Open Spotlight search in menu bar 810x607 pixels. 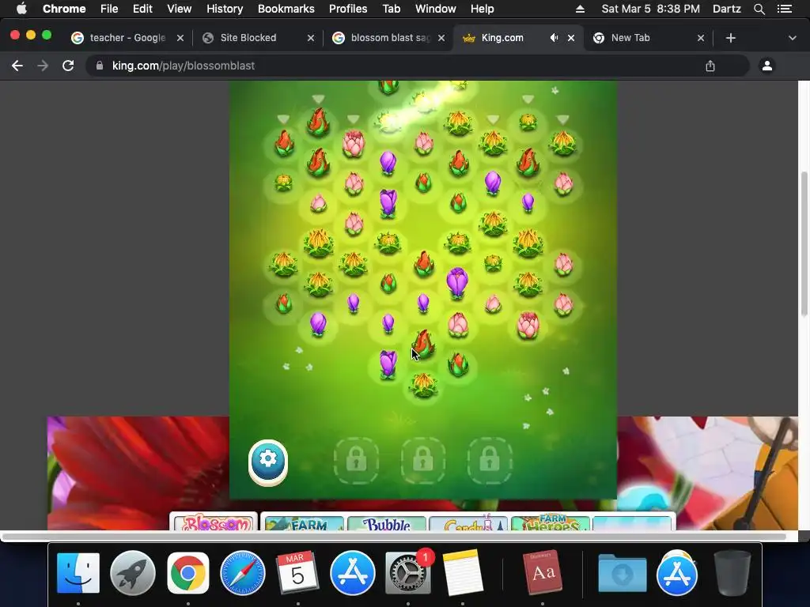point(759,9)
